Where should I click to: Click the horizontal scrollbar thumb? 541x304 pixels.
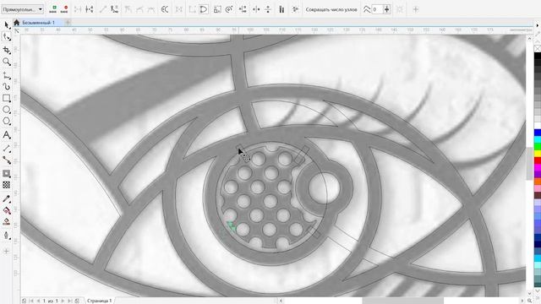[x=402, y=301]
